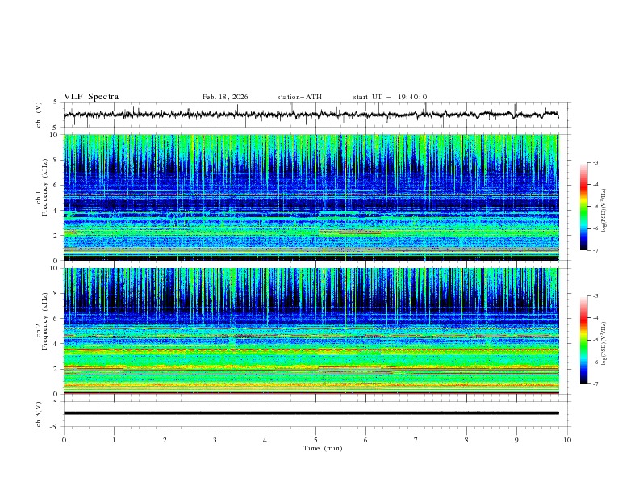Click the "7" minute label on time axis
639x494 pixels.
[416, 440]
